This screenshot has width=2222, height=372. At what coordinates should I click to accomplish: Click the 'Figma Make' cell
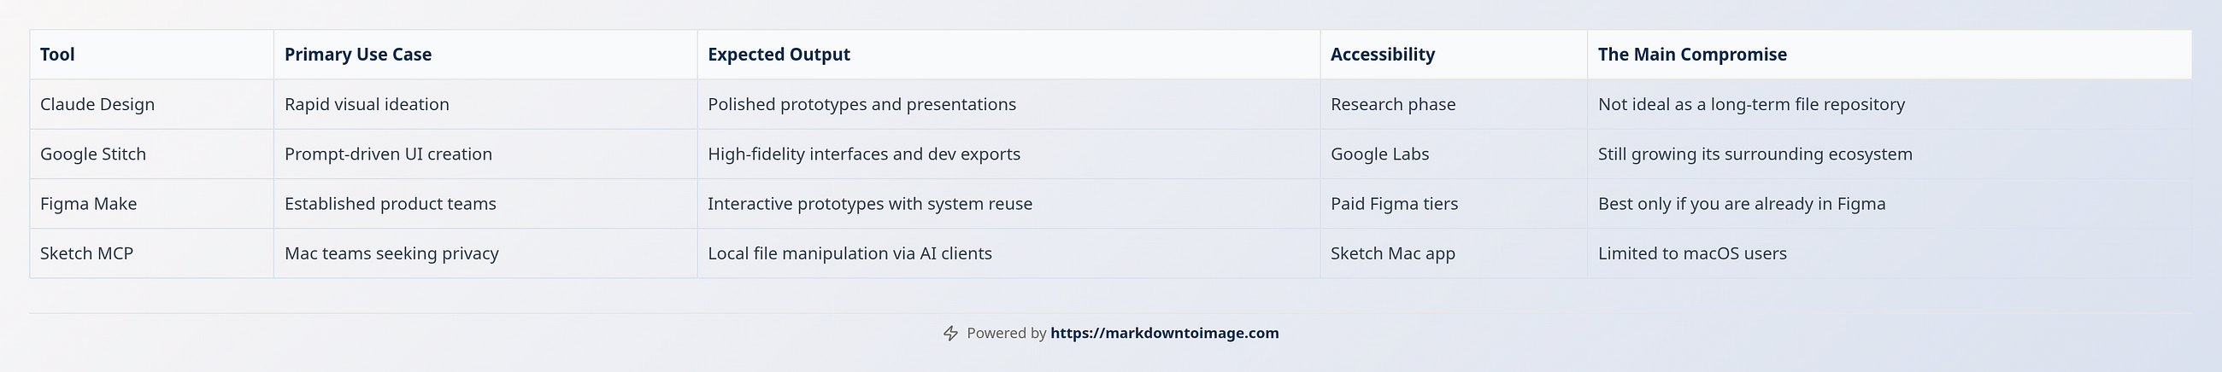coord(152,204)
